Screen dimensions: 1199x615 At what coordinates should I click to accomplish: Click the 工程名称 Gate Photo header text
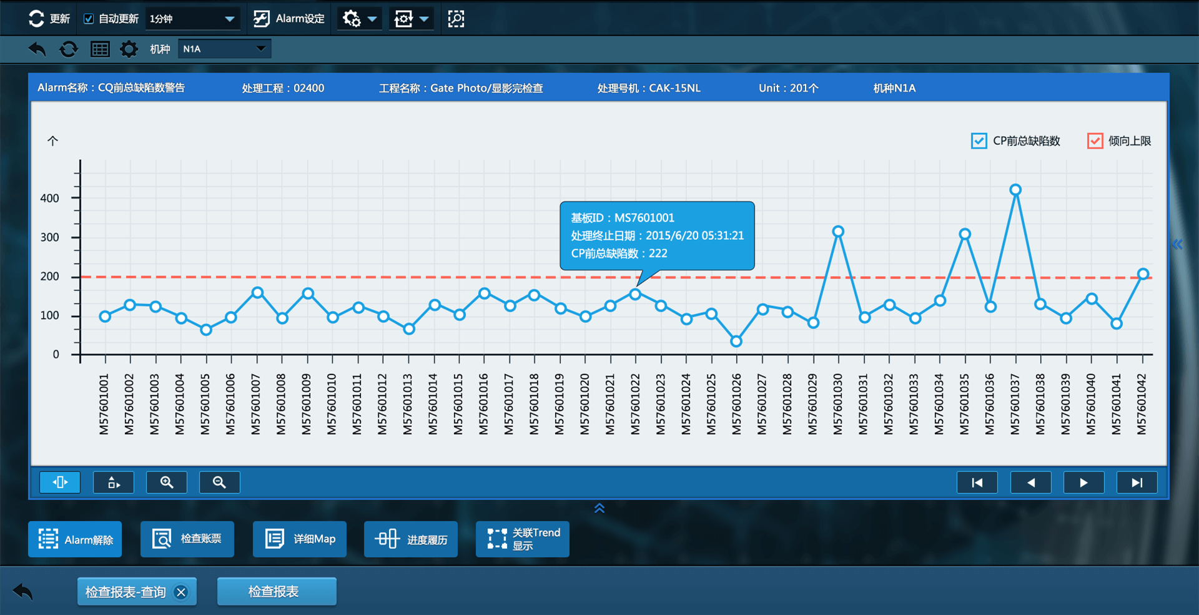point(461,88)
